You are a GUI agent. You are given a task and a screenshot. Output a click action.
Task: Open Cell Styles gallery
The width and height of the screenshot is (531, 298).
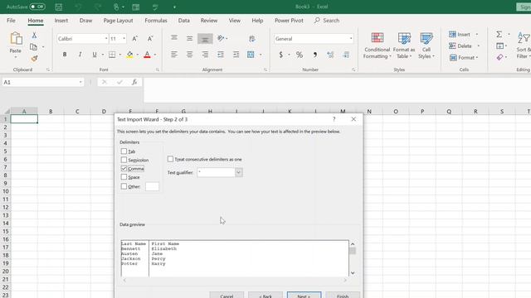coord(426,46)
